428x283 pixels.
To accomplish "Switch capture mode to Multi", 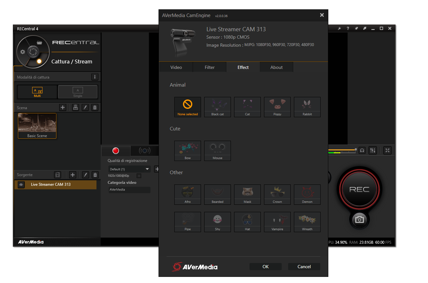I will [x=37, y=92].
